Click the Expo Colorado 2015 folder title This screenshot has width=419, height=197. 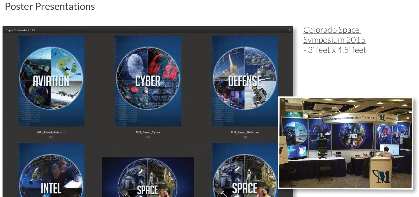coord(20,30)
